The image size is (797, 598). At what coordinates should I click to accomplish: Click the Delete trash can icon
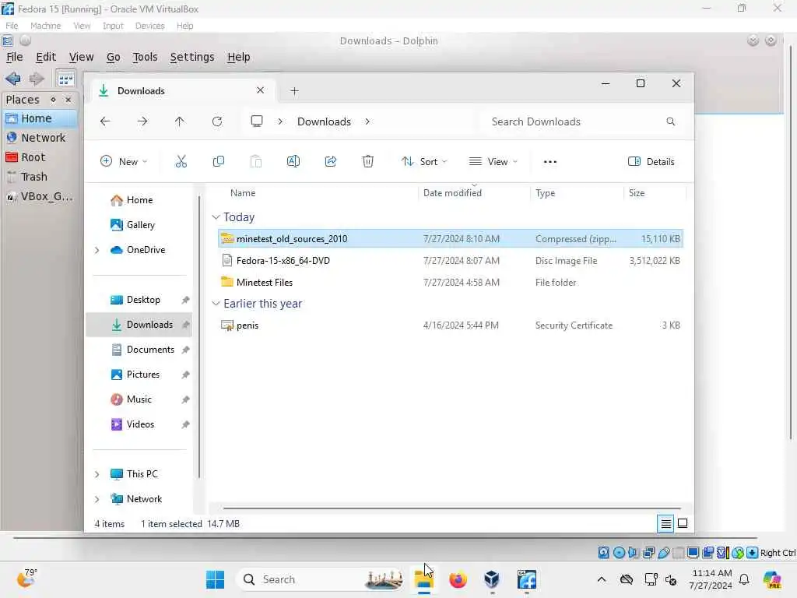coord(368,162)
